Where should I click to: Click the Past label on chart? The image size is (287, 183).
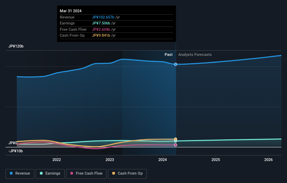pos(168,55)
